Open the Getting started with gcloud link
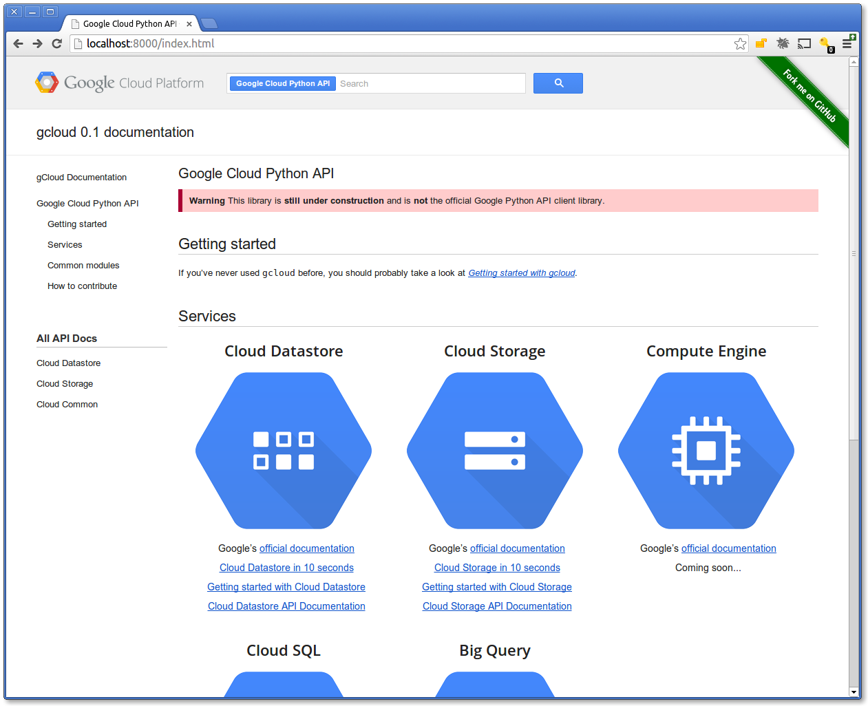The width and height of the screenshot is (868, 706). pos(522,272)
